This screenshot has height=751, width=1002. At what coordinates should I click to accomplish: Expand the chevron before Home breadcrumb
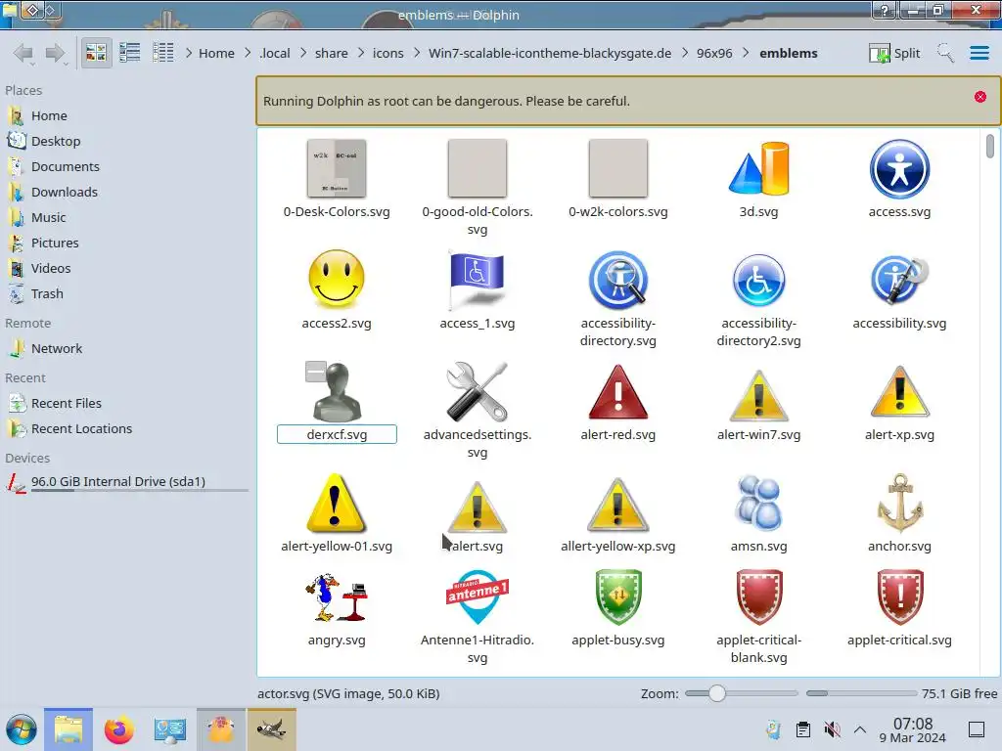point(189,53)
